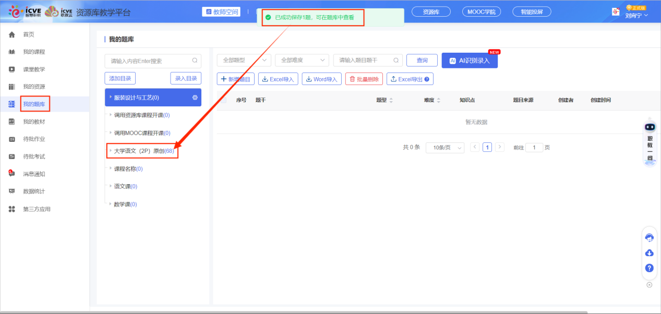Image resolution: width=661 pixels, height=314 pixels.
Task: Open 教师空间 in the top bar
Action: (x=221, y=11)
